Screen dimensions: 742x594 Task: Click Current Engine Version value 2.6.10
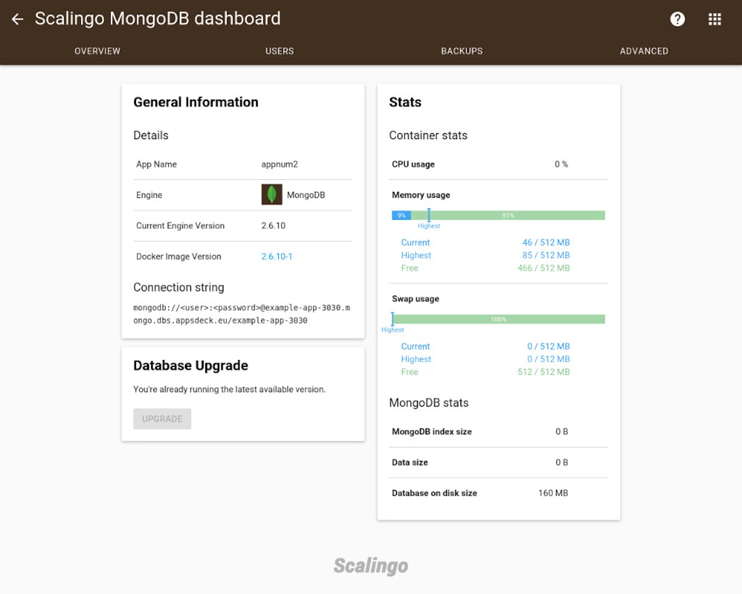coord(273,226)
